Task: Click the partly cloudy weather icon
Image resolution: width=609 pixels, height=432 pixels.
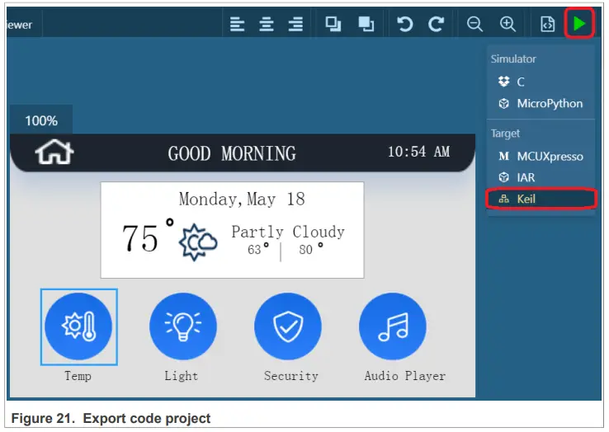Action: coord(198,242)
